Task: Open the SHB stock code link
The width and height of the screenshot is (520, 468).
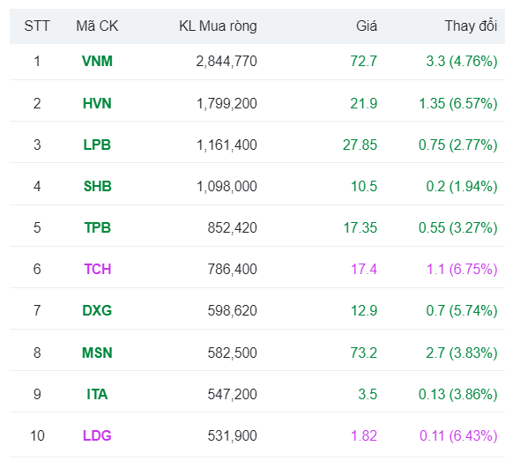Action: (97, 186)
